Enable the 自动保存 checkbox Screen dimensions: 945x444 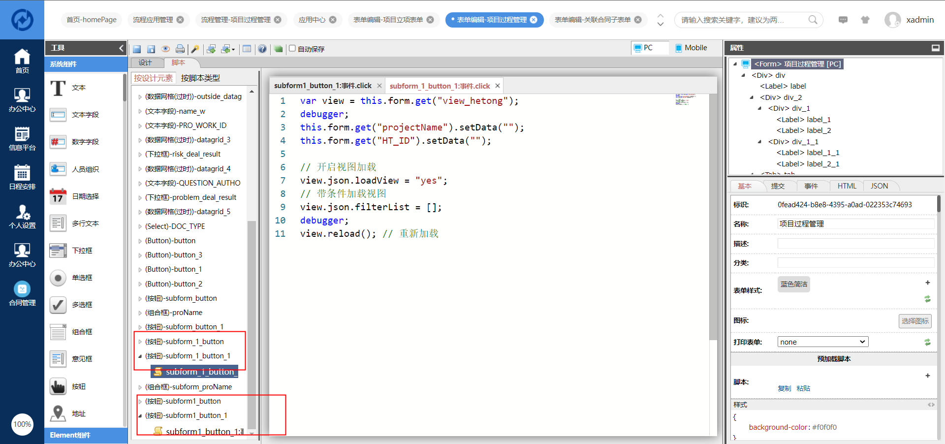point(292,48)
